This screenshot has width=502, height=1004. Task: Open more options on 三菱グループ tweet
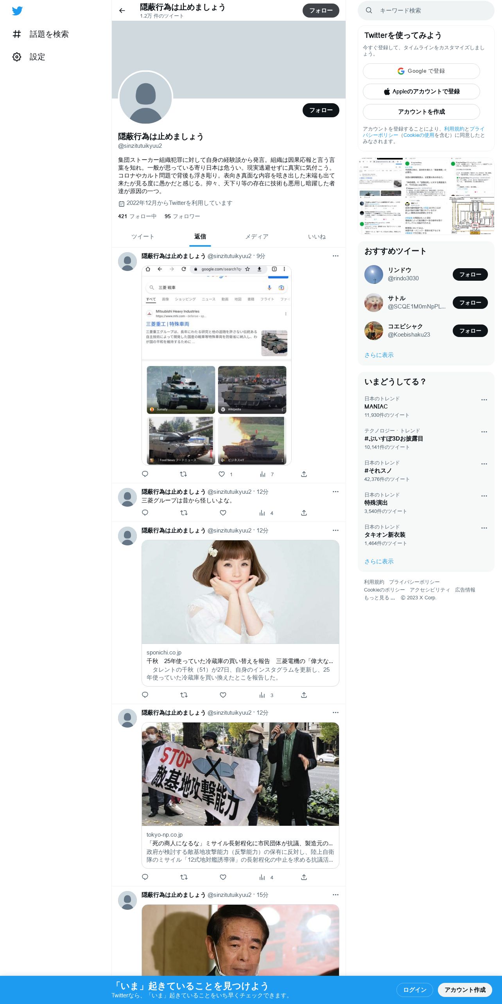click(x=335, y=491)
